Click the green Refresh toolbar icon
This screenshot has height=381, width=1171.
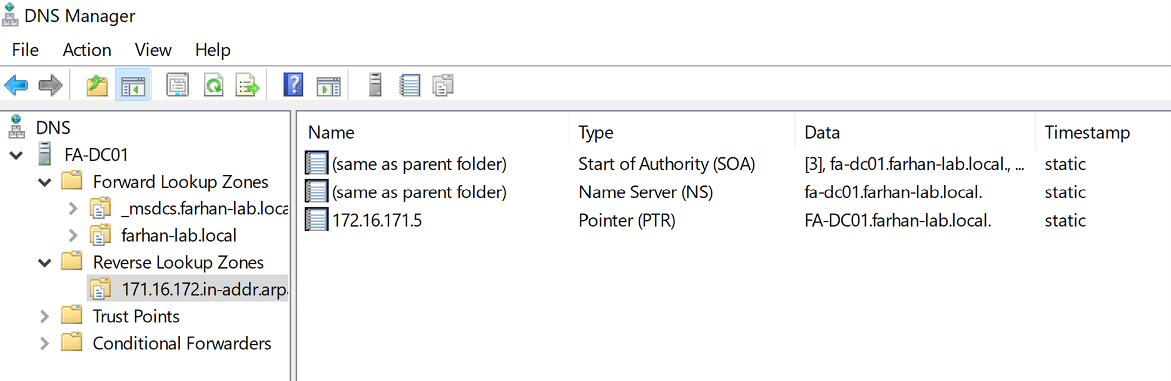[x=213, y=85]
